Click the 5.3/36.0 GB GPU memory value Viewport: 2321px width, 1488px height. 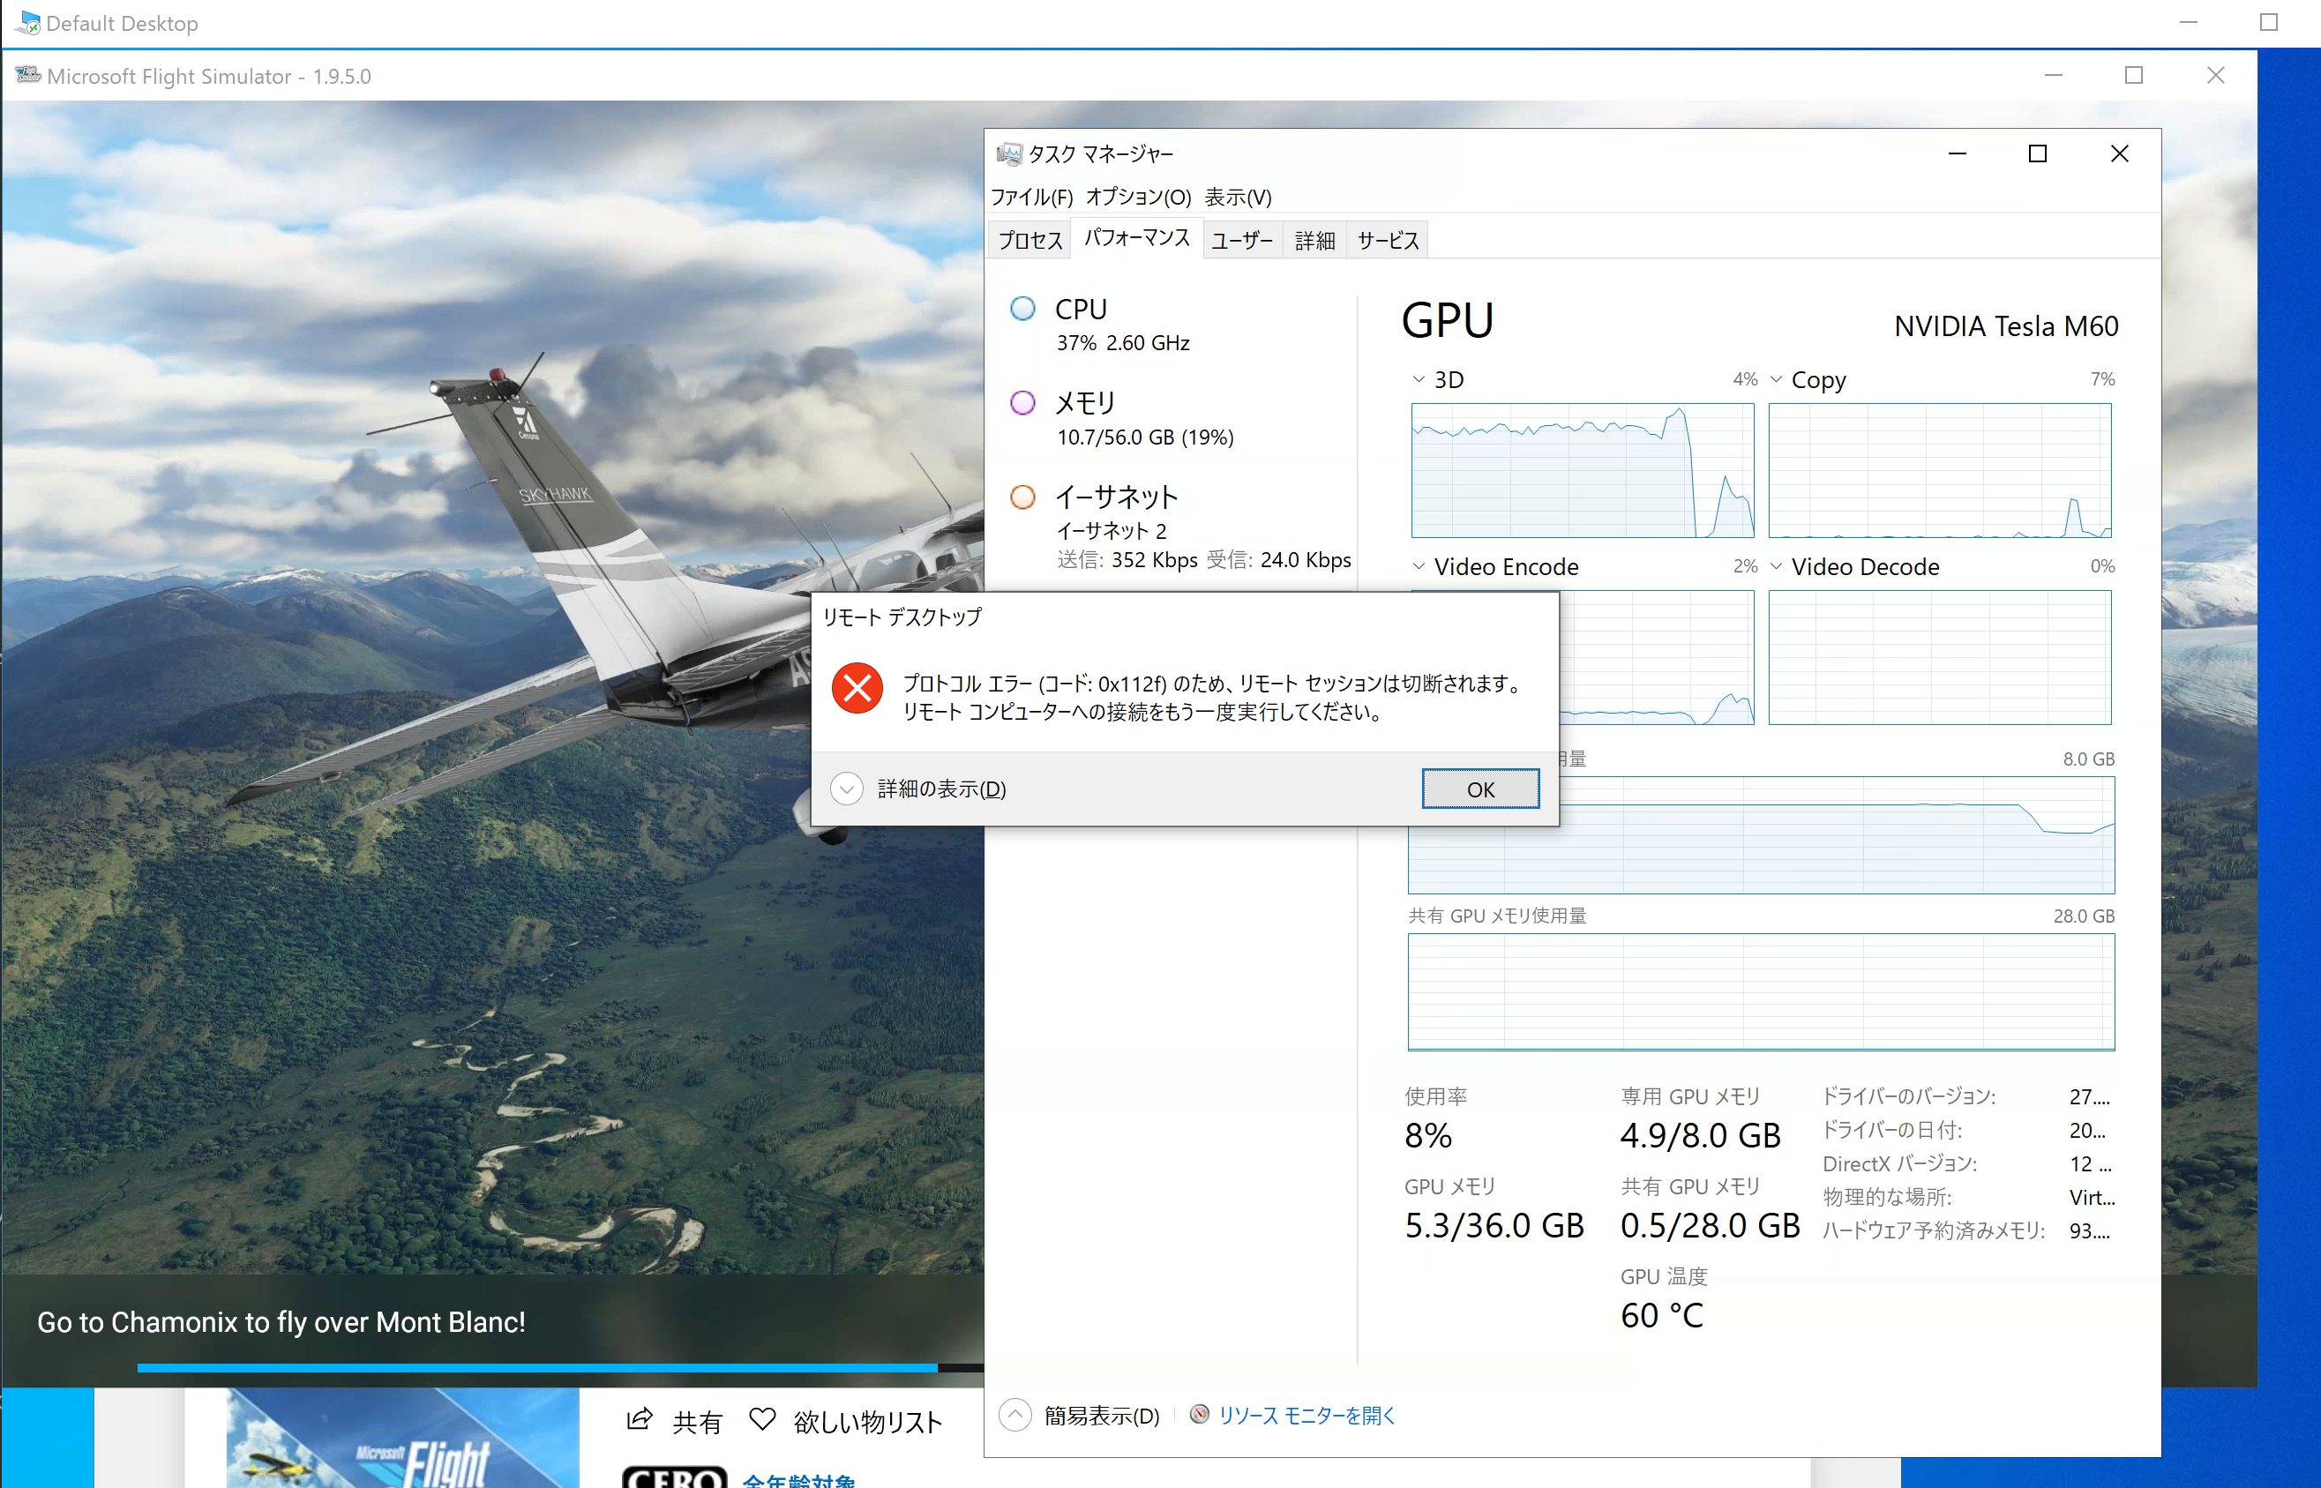1494,1225
